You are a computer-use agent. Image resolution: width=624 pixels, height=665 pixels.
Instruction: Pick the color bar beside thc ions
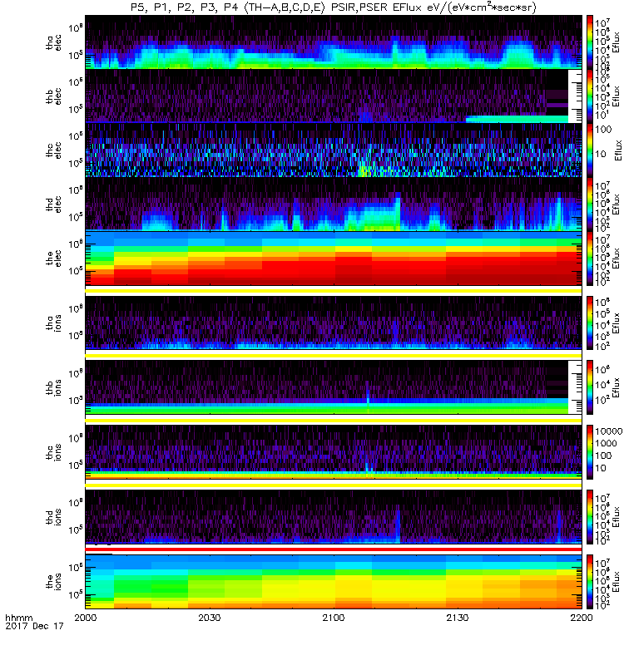click(x=590, y=452)
